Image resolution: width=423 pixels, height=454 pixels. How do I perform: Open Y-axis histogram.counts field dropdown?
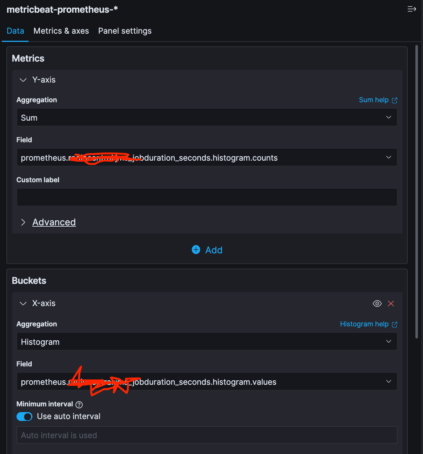tap(207, 157)
